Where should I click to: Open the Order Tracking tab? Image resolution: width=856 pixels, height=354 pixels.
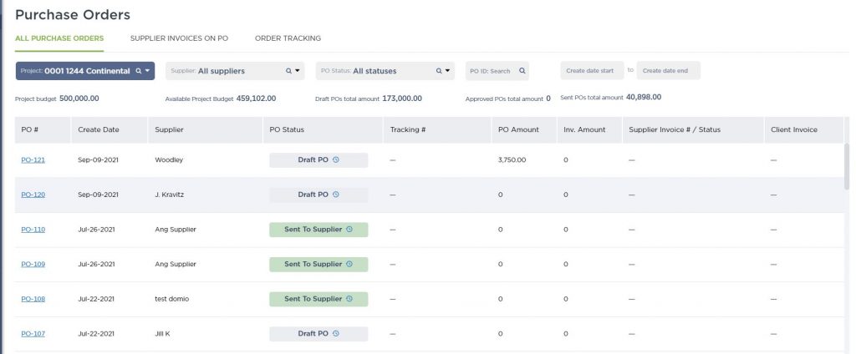pos(288,38)
